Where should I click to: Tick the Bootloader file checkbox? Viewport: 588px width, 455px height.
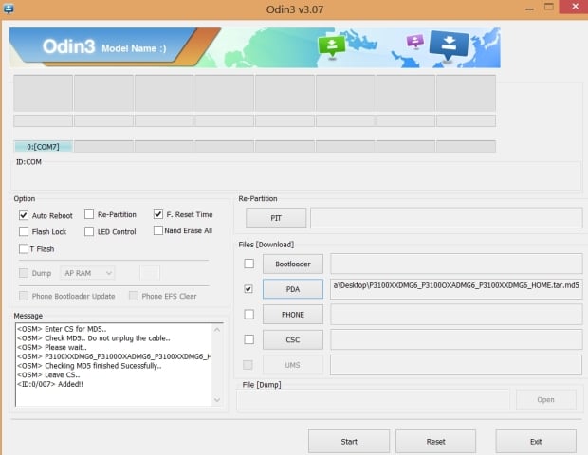249,264
